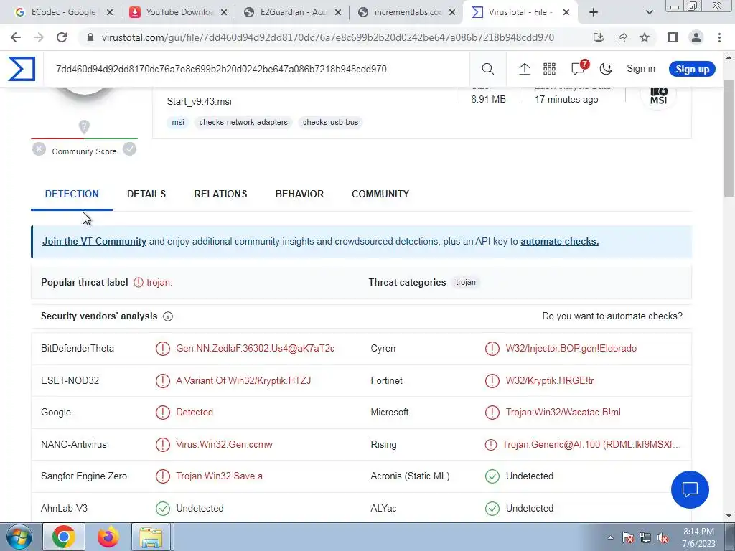Switch to the BEHAVIOR tab

tap(299, 194)
